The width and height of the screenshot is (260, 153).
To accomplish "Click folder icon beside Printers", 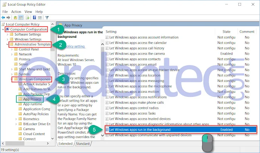I will (16, 59).
